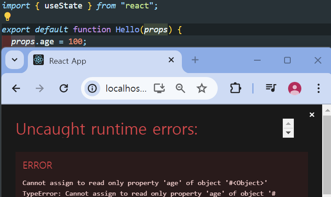Image resolution: width=331 pixels, height=197 pixels.
Task: Dismiss the runtime error overlay
Action: coord(312,115)
